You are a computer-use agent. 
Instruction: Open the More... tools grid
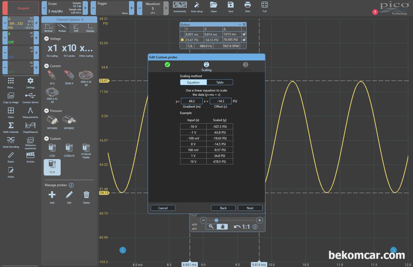(x=11, y=83)
